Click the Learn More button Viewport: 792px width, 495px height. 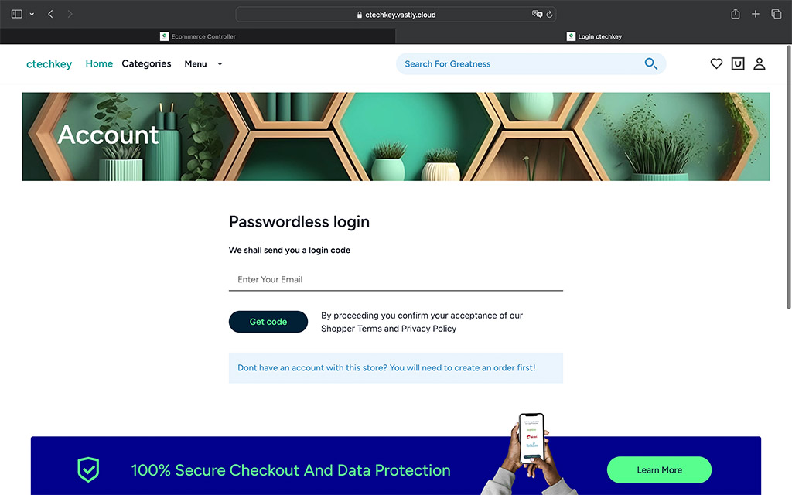coord(659,469)
